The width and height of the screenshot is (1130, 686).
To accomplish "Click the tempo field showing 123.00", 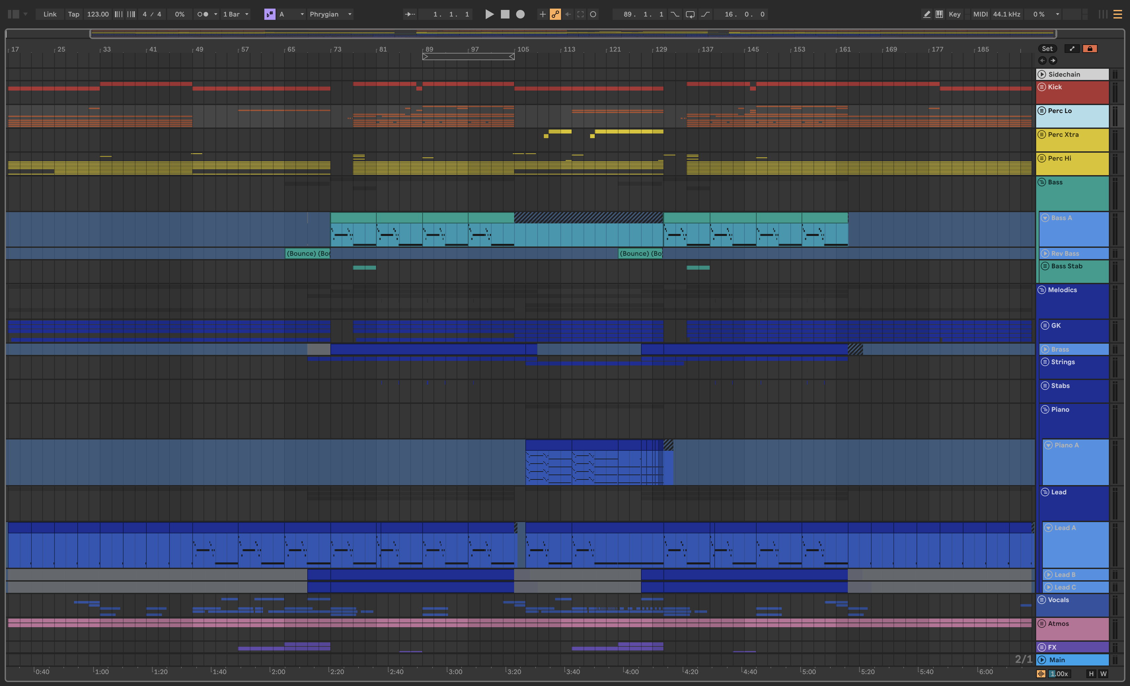I will tap(98, 14).
